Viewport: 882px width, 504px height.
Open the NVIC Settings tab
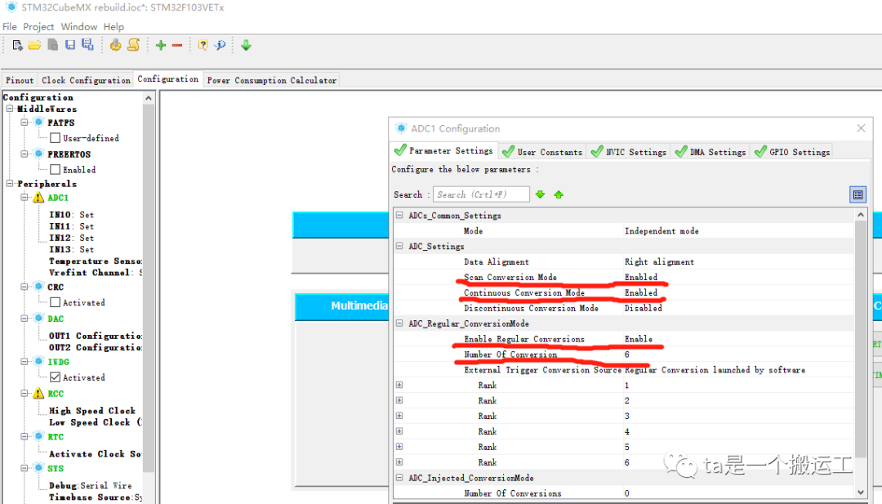[629, 152]
